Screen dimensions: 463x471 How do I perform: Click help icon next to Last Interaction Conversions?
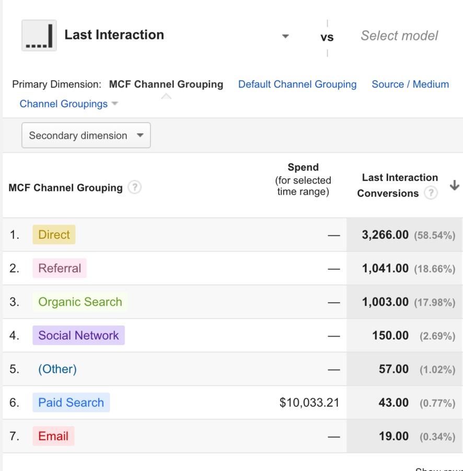(x=430, y=193)
